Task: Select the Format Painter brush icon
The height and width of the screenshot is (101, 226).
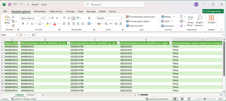Action: pyautogui.click(x=13, y=26)
